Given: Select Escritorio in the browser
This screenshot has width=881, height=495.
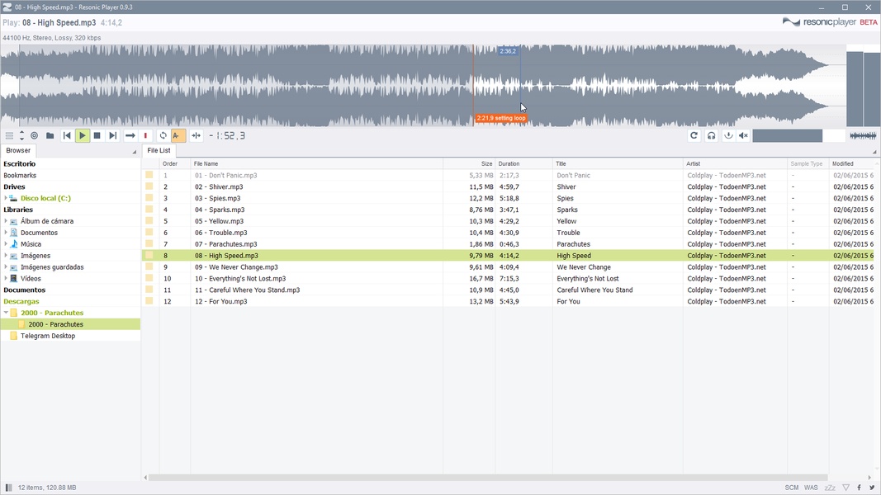Looking at the screenshot, I should click(x=19, y=164).
